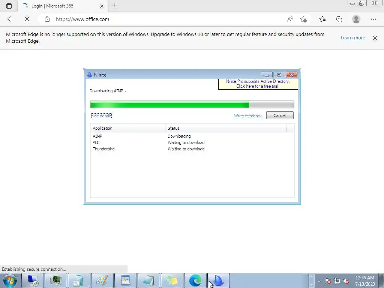Image resolution: width=384 pixels, height=288 pixels.
Task: Click the Ninite icon in dialog title bar
Action: pos(90,75)
